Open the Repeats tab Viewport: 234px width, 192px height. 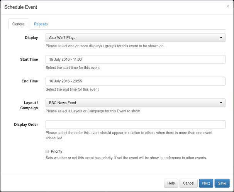(41, 24)
